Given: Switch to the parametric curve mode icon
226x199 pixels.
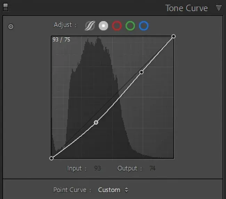Looking at the screenshot, I should (x=90, y=26).
